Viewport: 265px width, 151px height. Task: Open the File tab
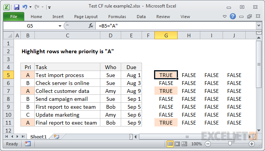(14, 17)
